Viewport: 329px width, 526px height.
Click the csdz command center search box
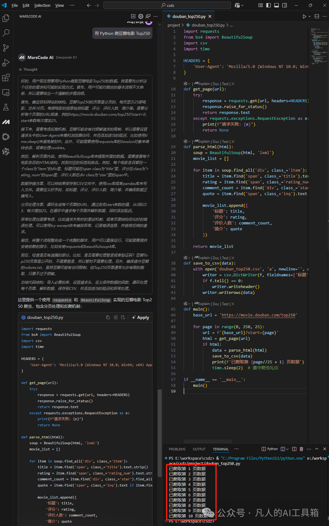(167, 5)
